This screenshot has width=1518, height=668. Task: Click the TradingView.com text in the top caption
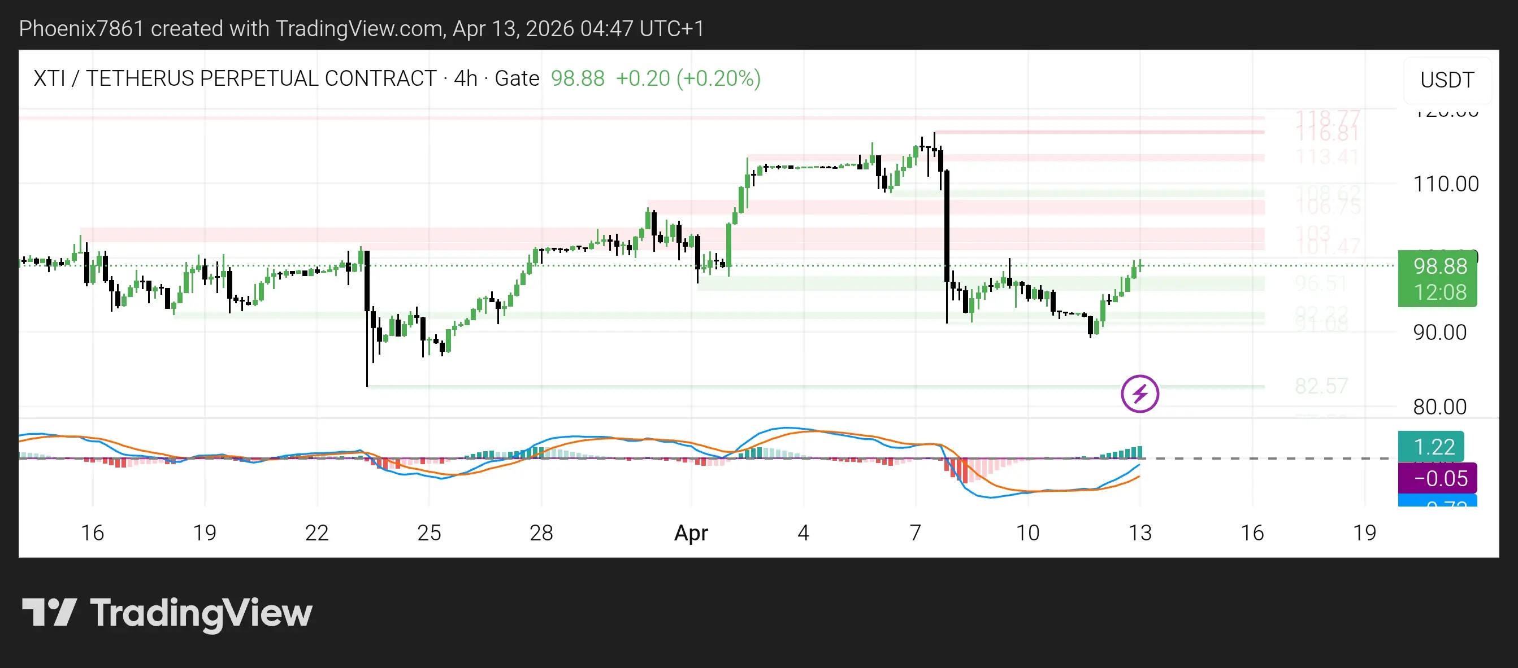pyautogui.click(x=359, y=28)
